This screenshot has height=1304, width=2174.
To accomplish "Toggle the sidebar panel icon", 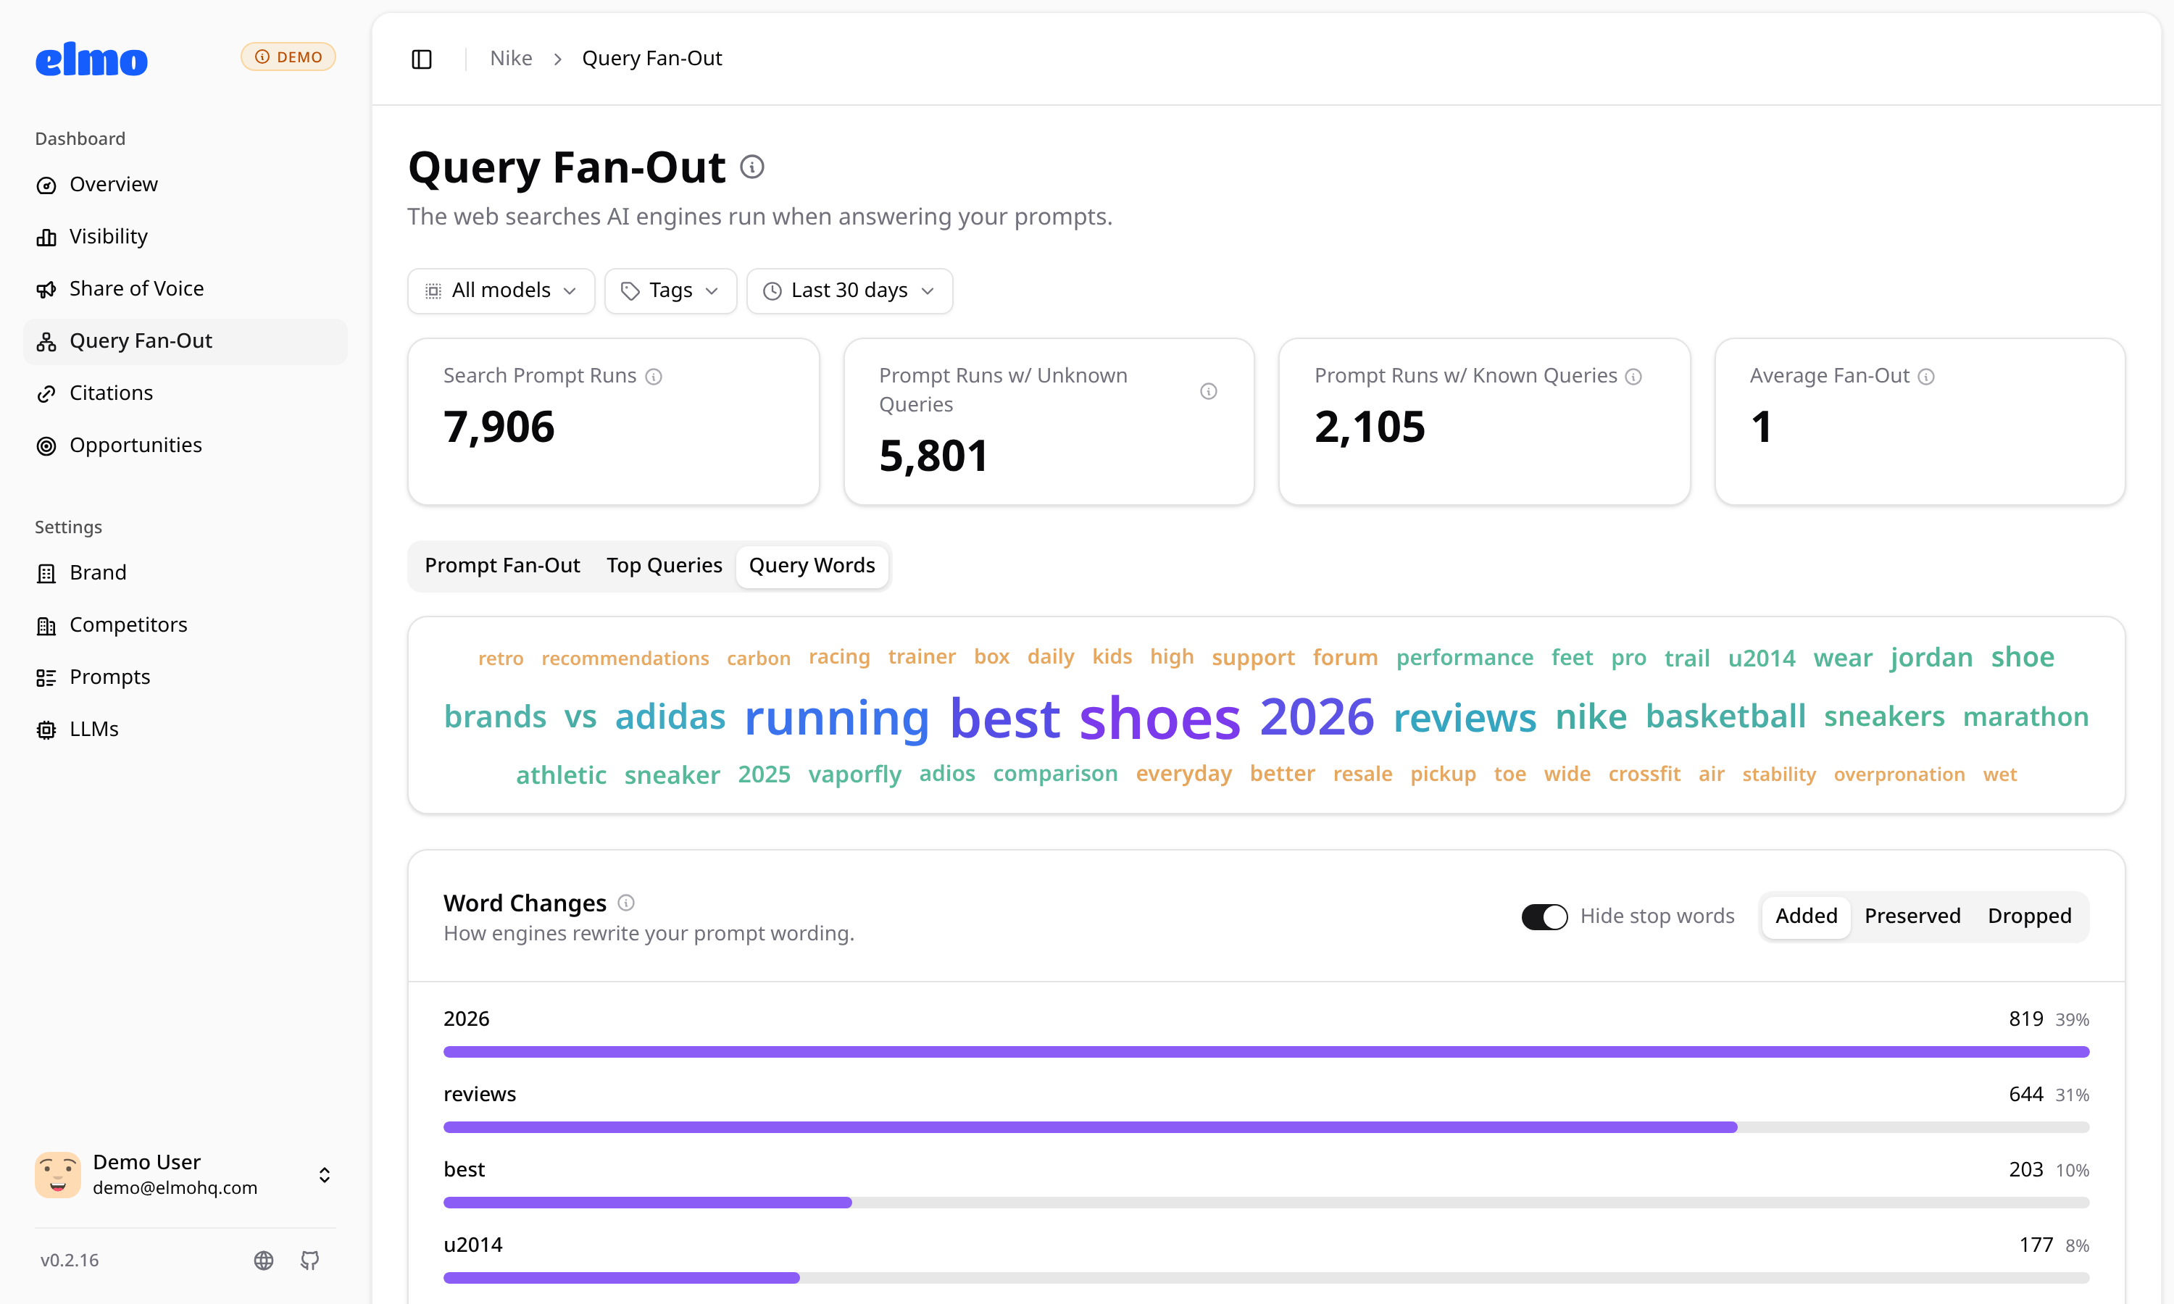I will click(x=422, y=59).
